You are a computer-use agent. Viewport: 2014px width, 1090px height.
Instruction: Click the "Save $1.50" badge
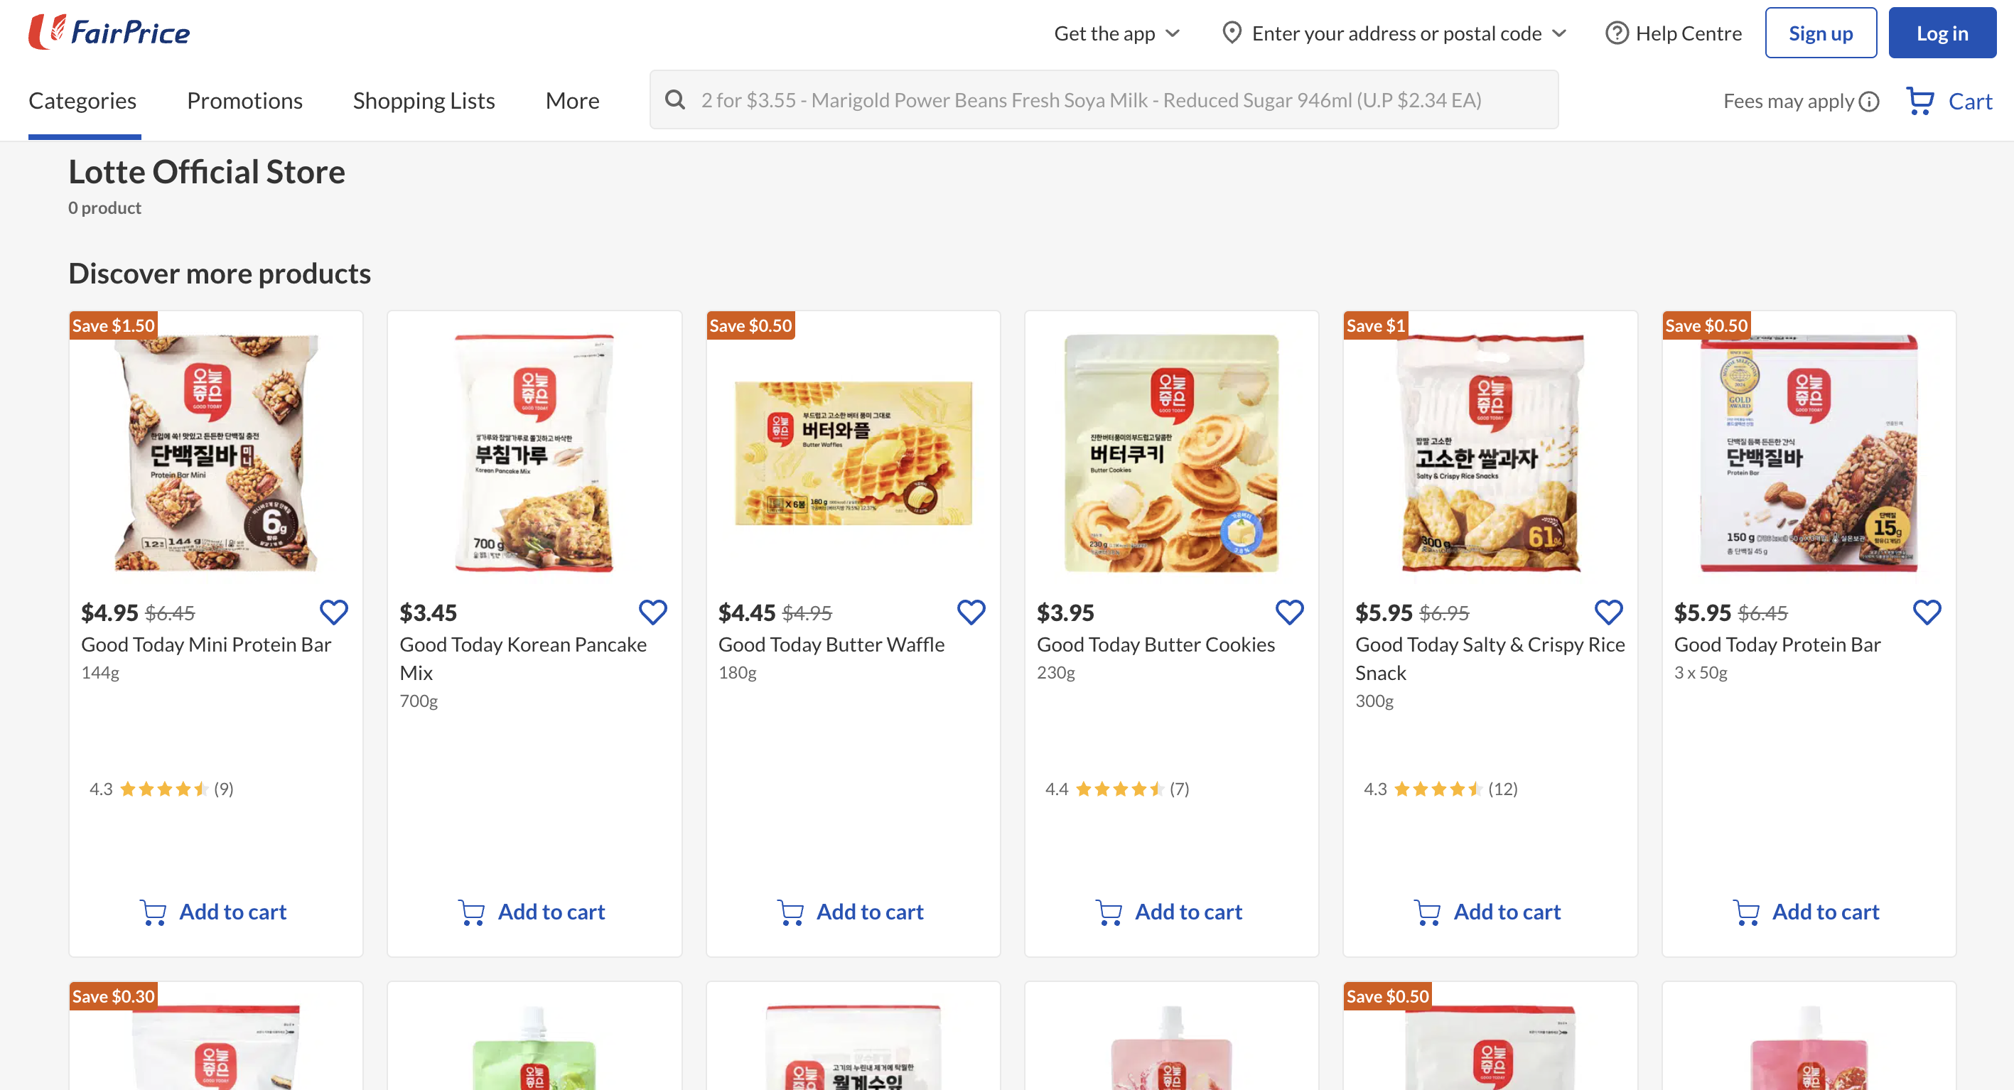[114, 325]
